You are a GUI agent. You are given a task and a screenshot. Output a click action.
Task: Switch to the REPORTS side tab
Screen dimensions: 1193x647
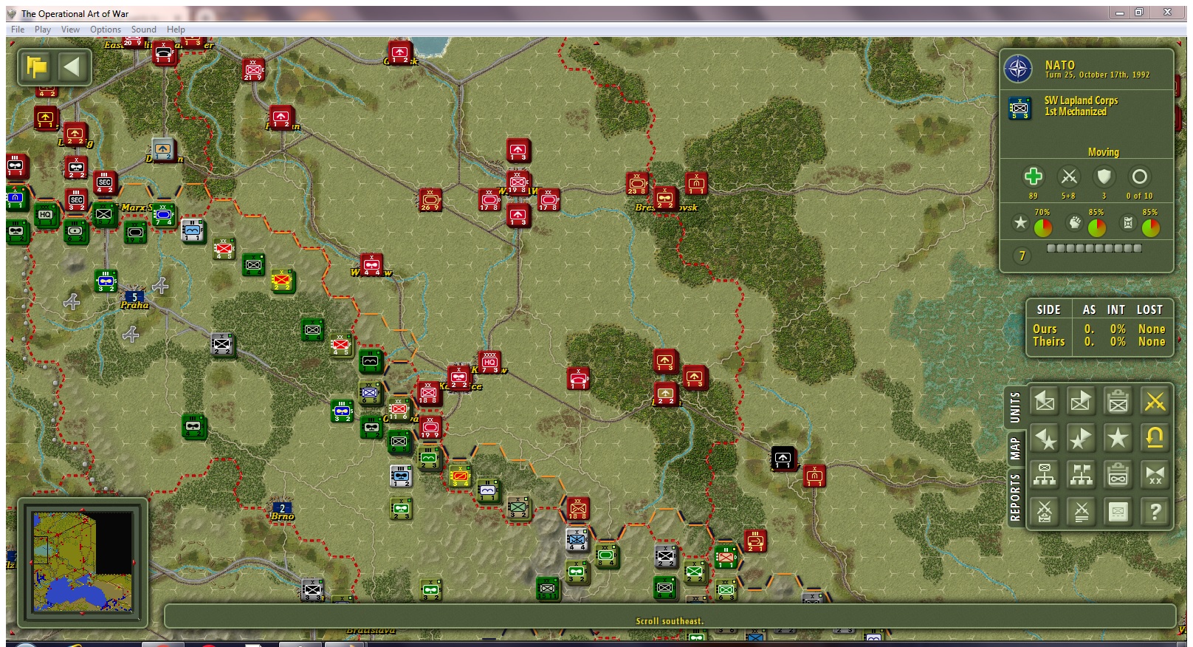1015,497
